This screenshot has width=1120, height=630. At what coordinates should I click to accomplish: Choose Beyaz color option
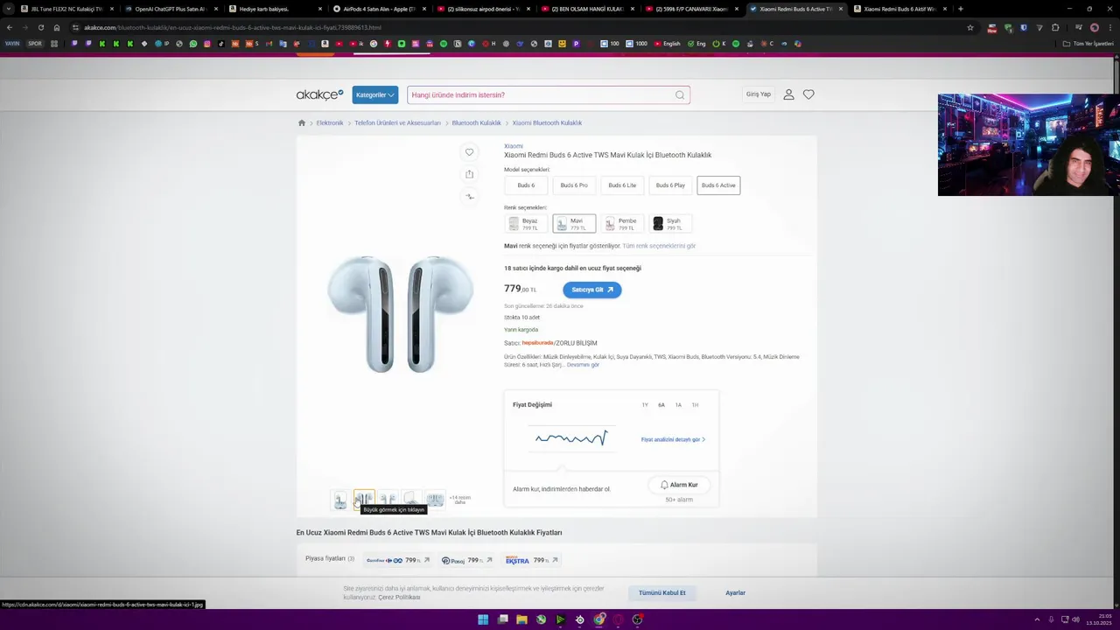click(x=526, y=224)
